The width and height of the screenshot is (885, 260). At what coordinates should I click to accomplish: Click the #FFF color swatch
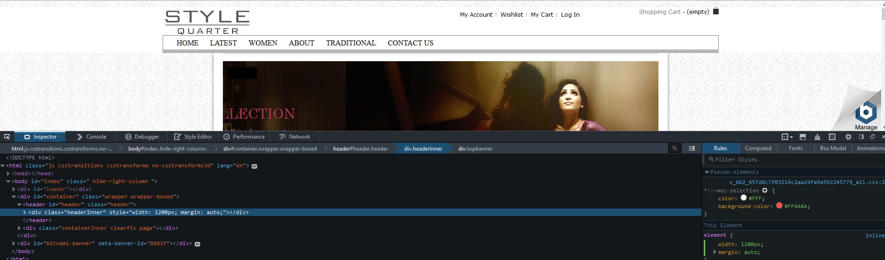[743, 198]
